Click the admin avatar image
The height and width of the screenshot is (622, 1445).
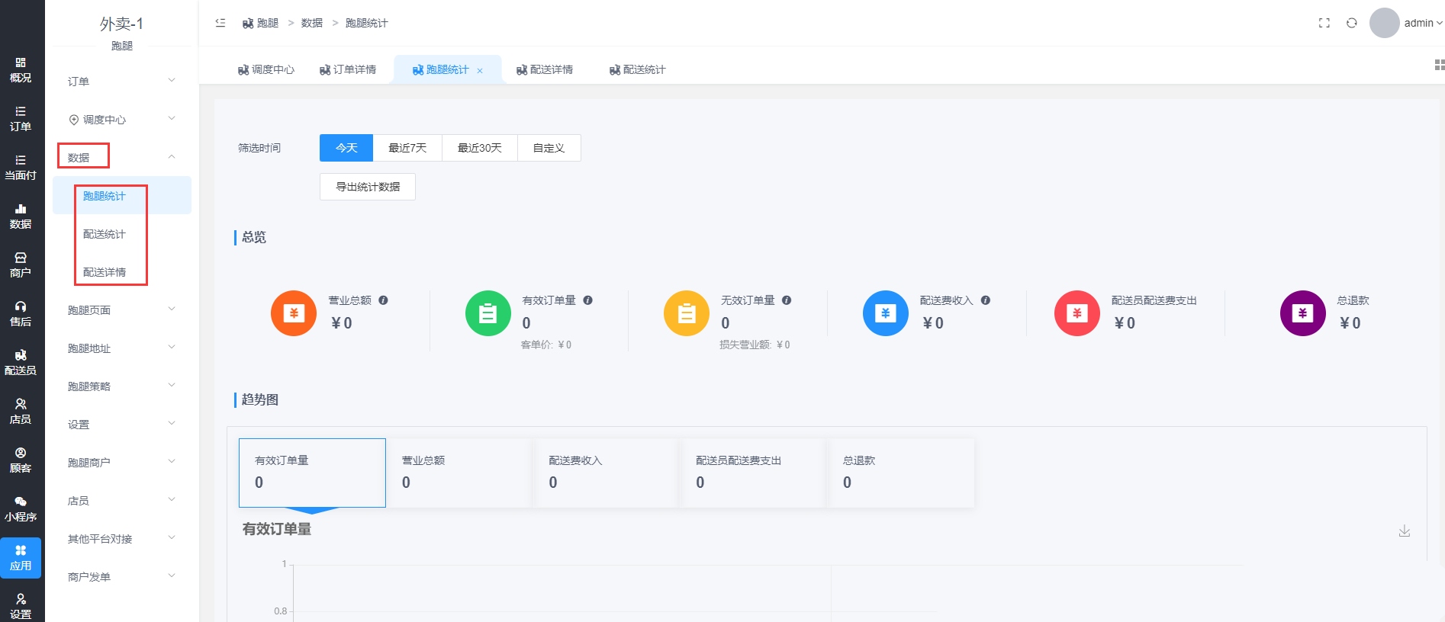pyautogui.click(x=1384, y=23)
